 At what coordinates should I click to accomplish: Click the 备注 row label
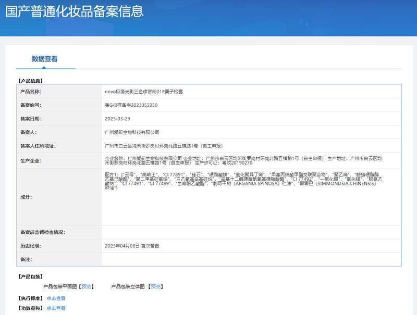pyautogui.click(x=26, y=259)
